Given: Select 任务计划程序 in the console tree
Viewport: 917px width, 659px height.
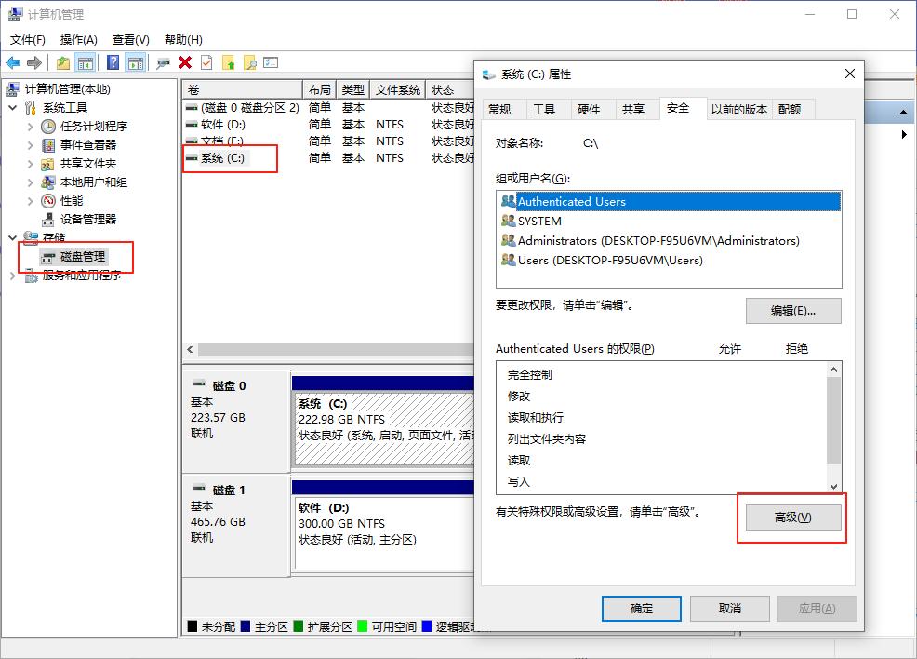Looking at the screenshot, I should click(x=94, y=127).
